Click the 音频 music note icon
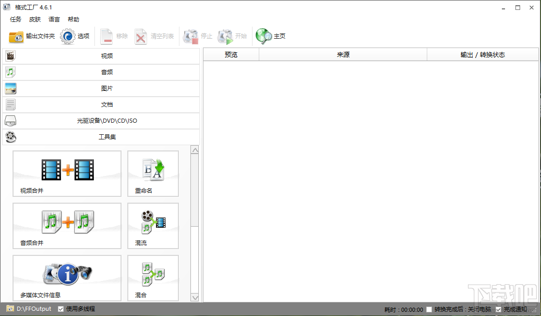 click(x=11, y=72)
